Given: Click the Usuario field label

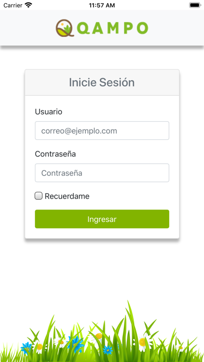Looking at the screenshot, I should point(48,112).
